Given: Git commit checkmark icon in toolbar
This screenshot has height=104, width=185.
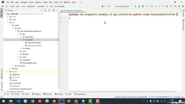Looking at the screenshot, I should 160,6.
